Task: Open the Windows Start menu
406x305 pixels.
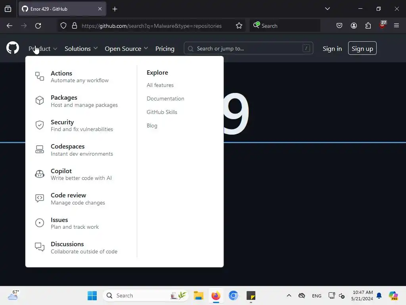Action: [x=92, y=295]
